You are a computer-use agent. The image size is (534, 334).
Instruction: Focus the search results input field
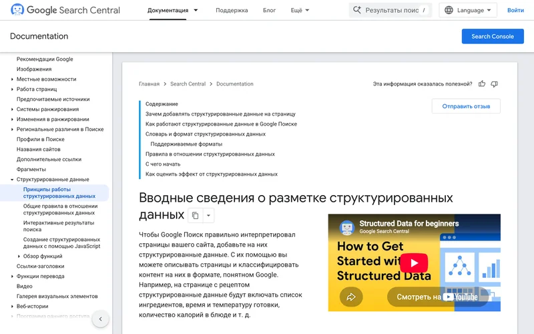point(390,10)
